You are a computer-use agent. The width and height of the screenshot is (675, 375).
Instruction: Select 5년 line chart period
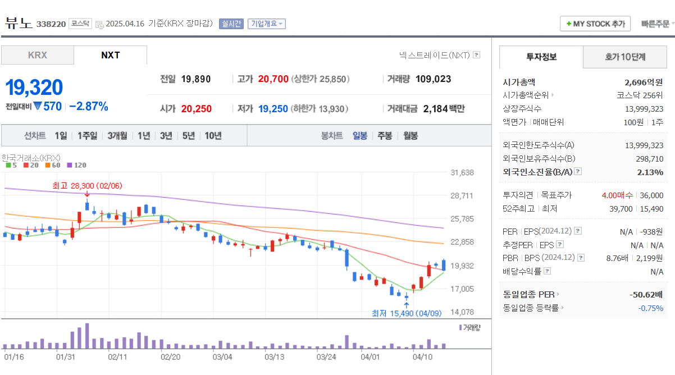point(188,135)
